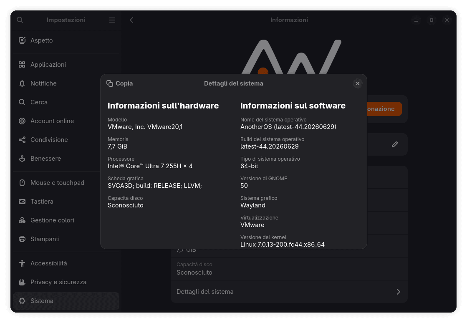Click the Notifiche bell icon

click(22, 83)
